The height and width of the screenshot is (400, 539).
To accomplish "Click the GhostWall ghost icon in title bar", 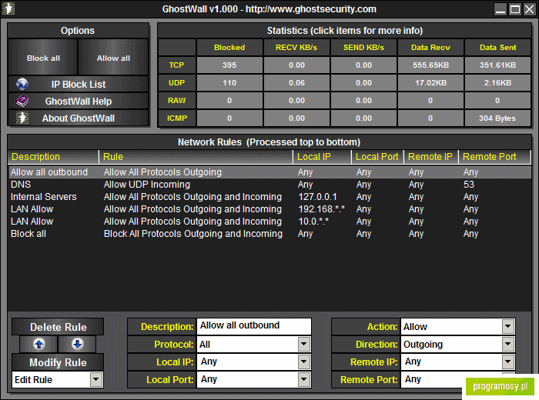I will click(x=8, y=8).
